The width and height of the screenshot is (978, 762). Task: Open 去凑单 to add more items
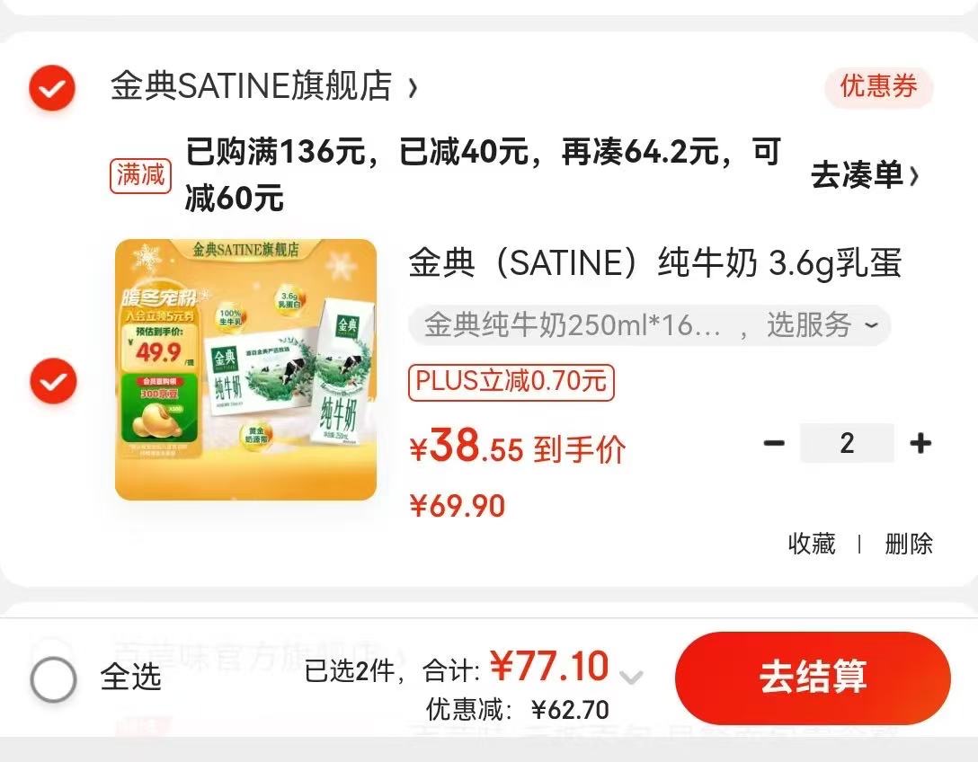(x=865, y=175)
